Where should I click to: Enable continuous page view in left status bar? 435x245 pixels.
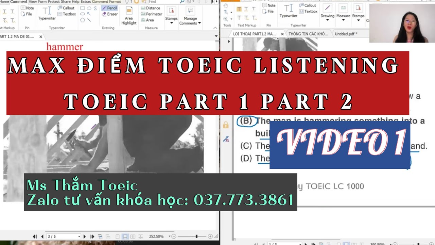(x=125, y=236)
